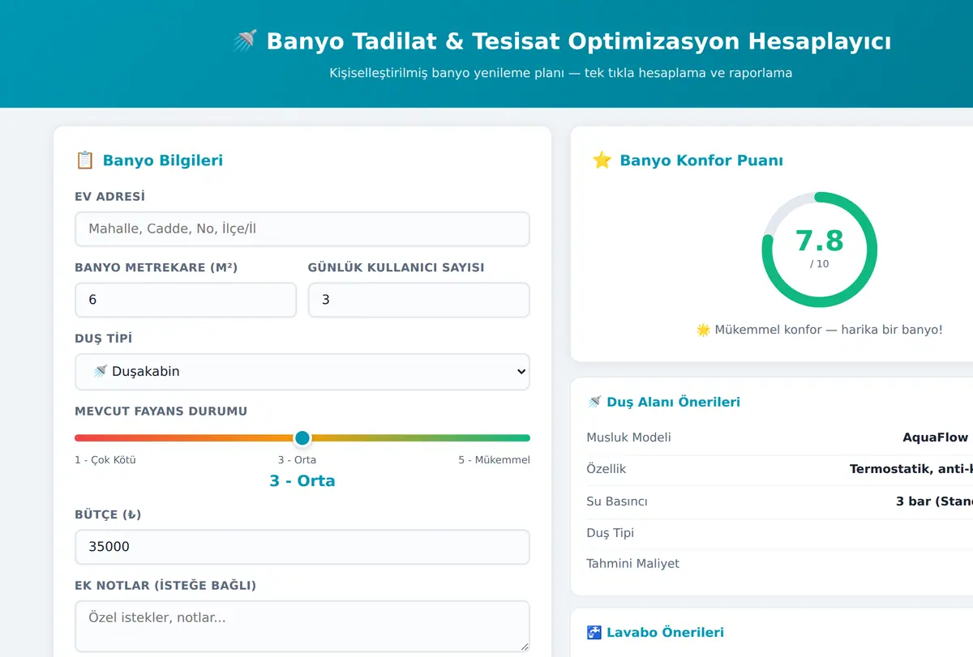Click the "DUŞ TİPİ" form label
The width and height of the screenshot is (973, 657).
pyautogui.click(x=103, y=339)
